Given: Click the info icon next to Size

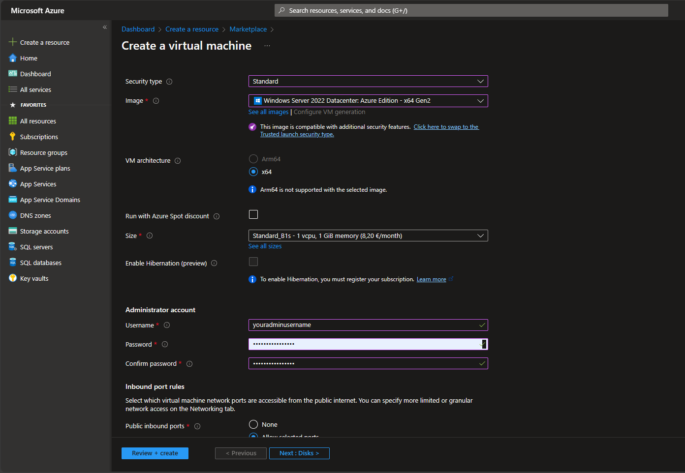Looking at the screenshot, I should [150, 236].
